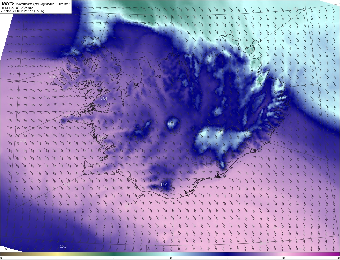This screenshot has height=260, width=340.
Task: Click the '0' label on the color scale
Action: click(x=1, y=258)
